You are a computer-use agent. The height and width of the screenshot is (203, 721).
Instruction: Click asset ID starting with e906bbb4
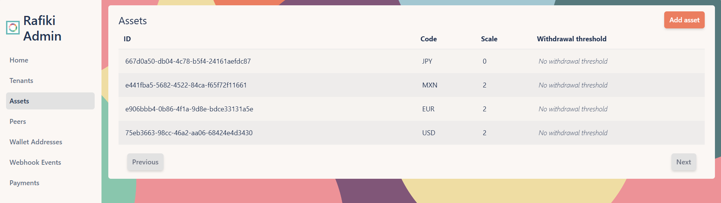(x=189, y=109)
